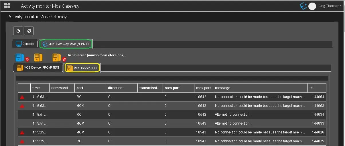Click the Etere logo beside user avatar
This screenshot has width=345, height=146.
click(303, 6)
